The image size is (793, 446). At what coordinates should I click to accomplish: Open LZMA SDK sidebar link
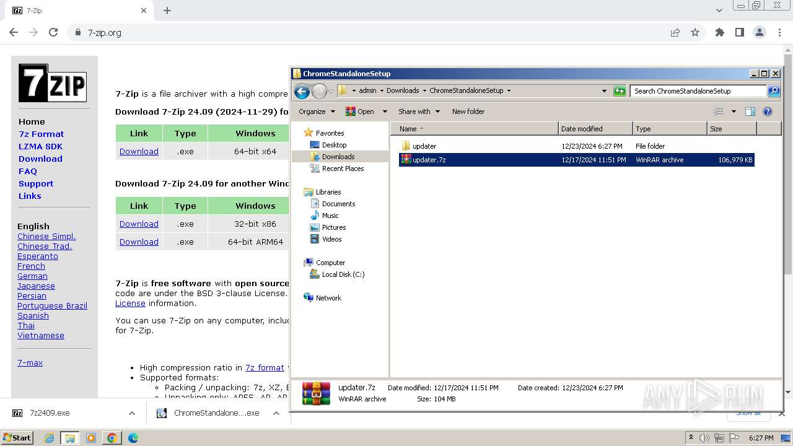(40, 146)
